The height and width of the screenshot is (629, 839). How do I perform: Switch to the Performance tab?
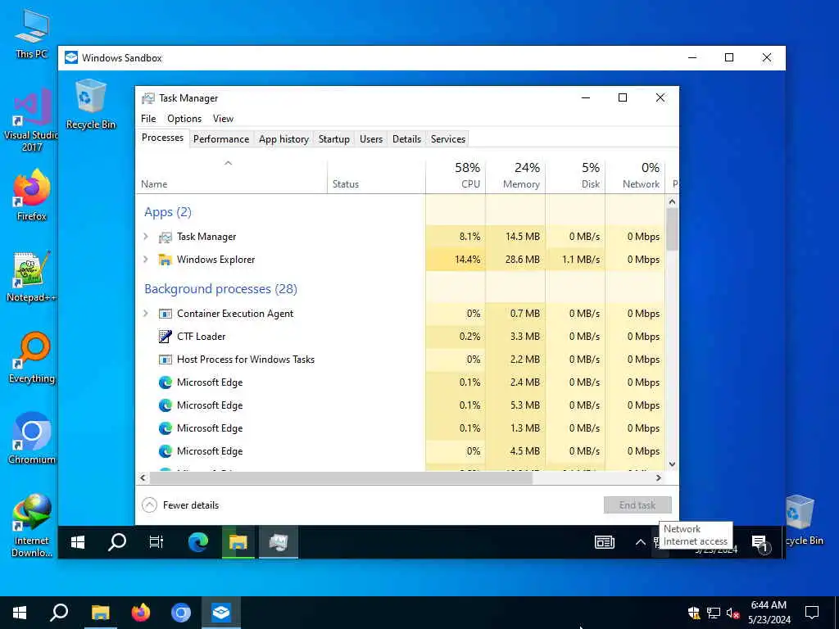[221, 139]
